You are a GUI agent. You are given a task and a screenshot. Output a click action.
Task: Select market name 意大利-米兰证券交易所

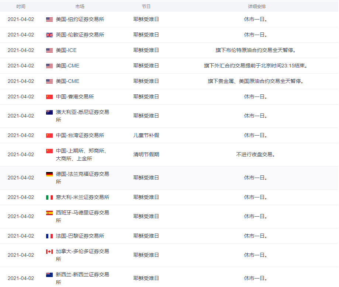(83, 197)
